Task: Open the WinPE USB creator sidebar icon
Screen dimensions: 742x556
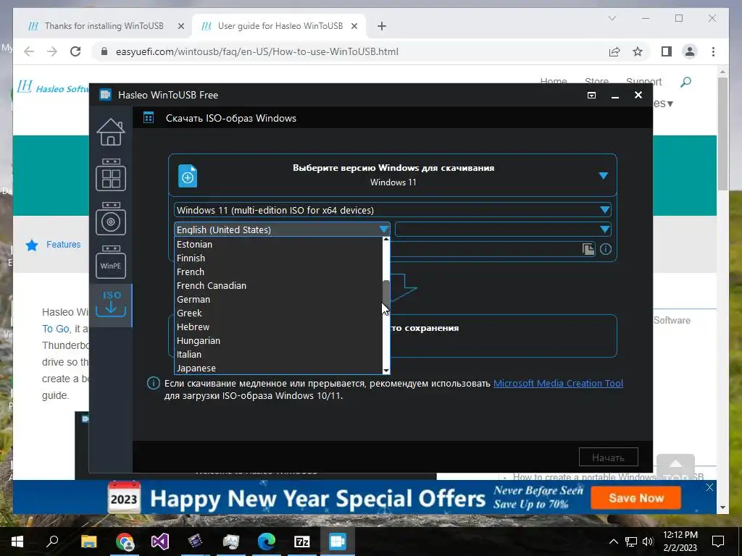Action: (111, 262)
